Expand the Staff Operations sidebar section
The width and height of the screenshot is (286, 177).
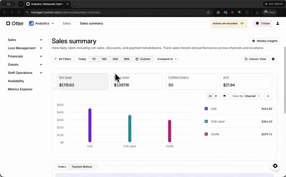25,73
